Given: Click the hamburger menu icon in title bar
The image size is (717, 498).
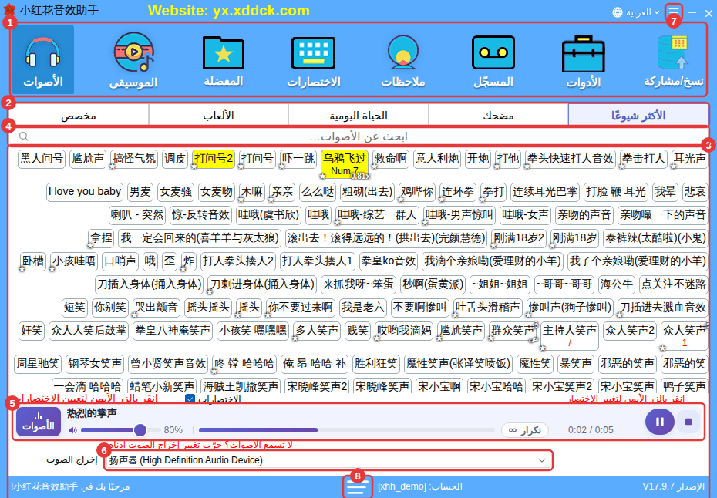Looking at the screenshot, I should (674, 12).
